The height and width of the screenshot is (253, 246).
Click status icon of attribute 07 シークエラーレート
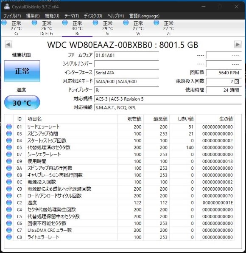9,154
